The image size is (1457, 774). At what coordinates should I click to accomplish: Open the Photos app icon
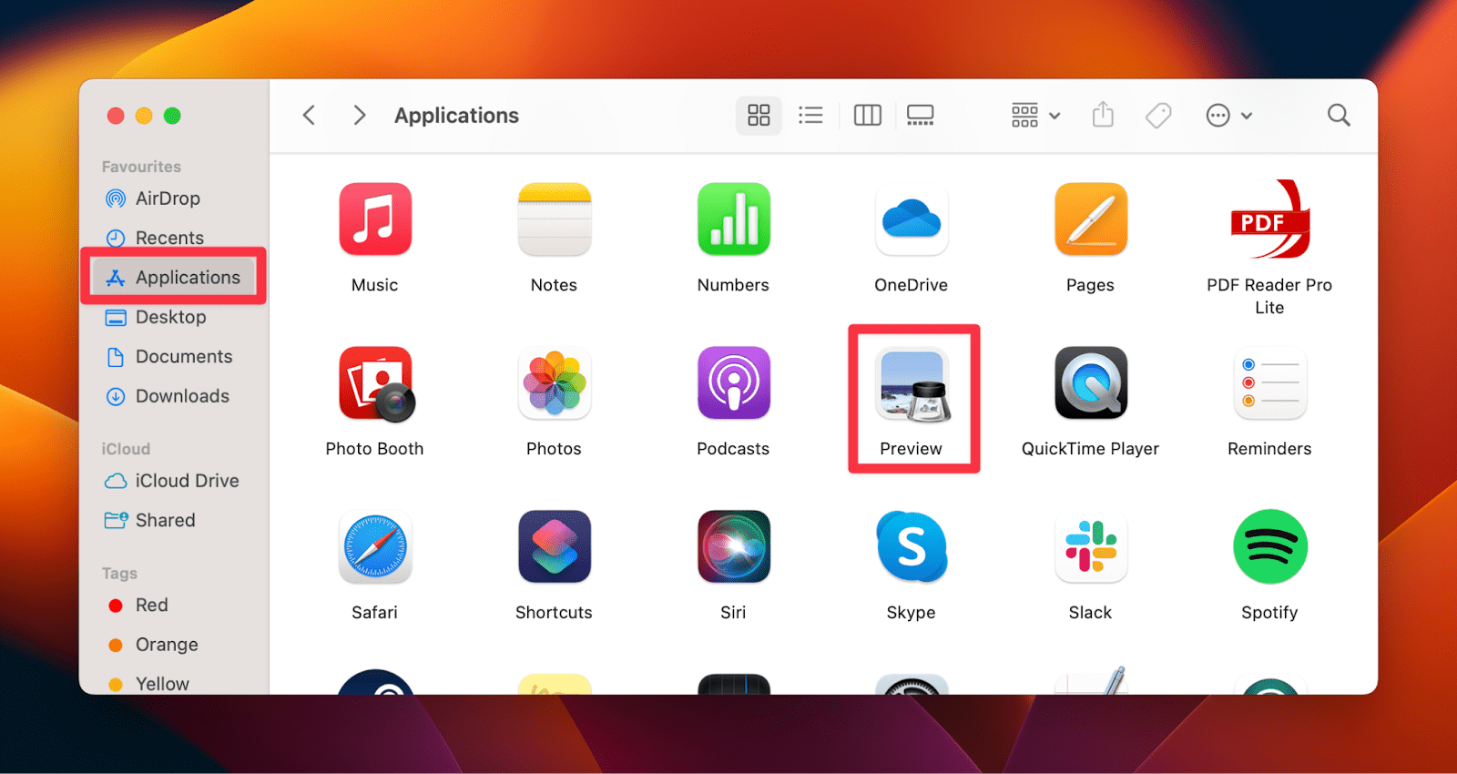pos(555,383)
